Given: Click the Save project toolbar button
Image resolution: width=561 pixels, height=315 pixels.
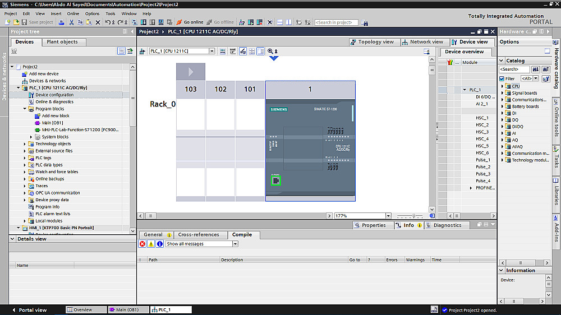Looking at the screenshot, I should 37,22.
